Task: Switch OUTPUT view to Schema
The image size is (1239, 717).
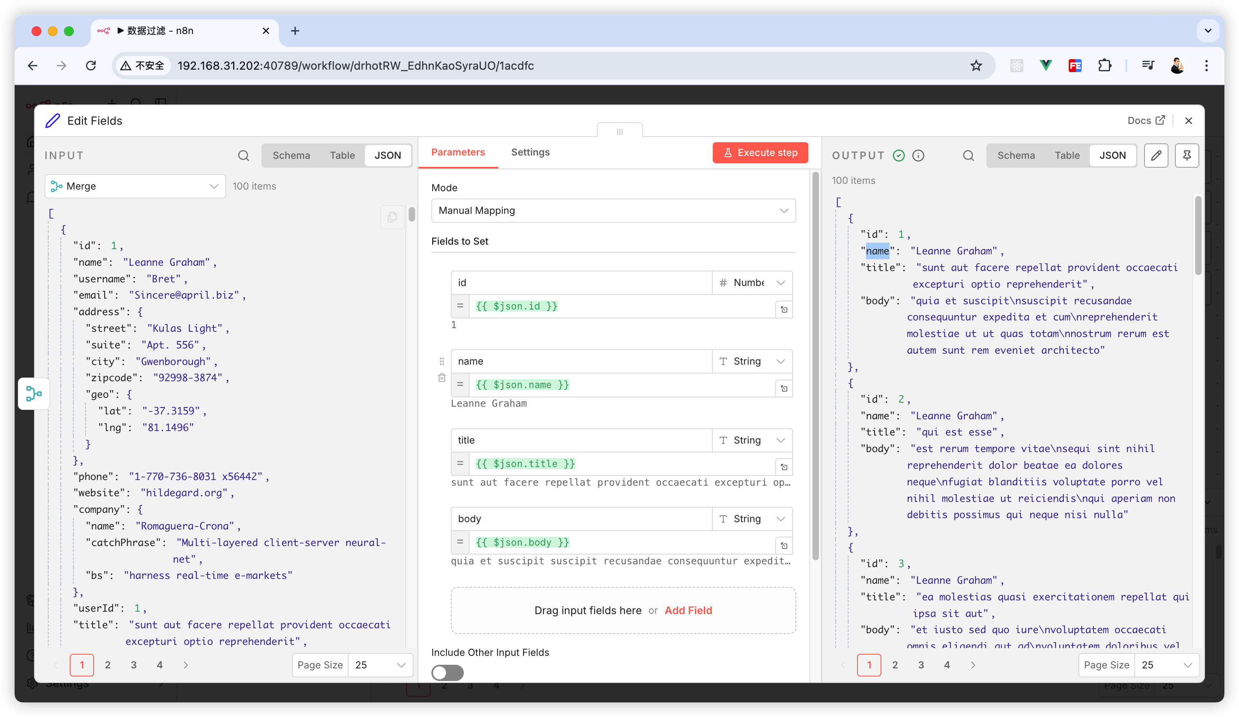Action: coord(1016,156)
